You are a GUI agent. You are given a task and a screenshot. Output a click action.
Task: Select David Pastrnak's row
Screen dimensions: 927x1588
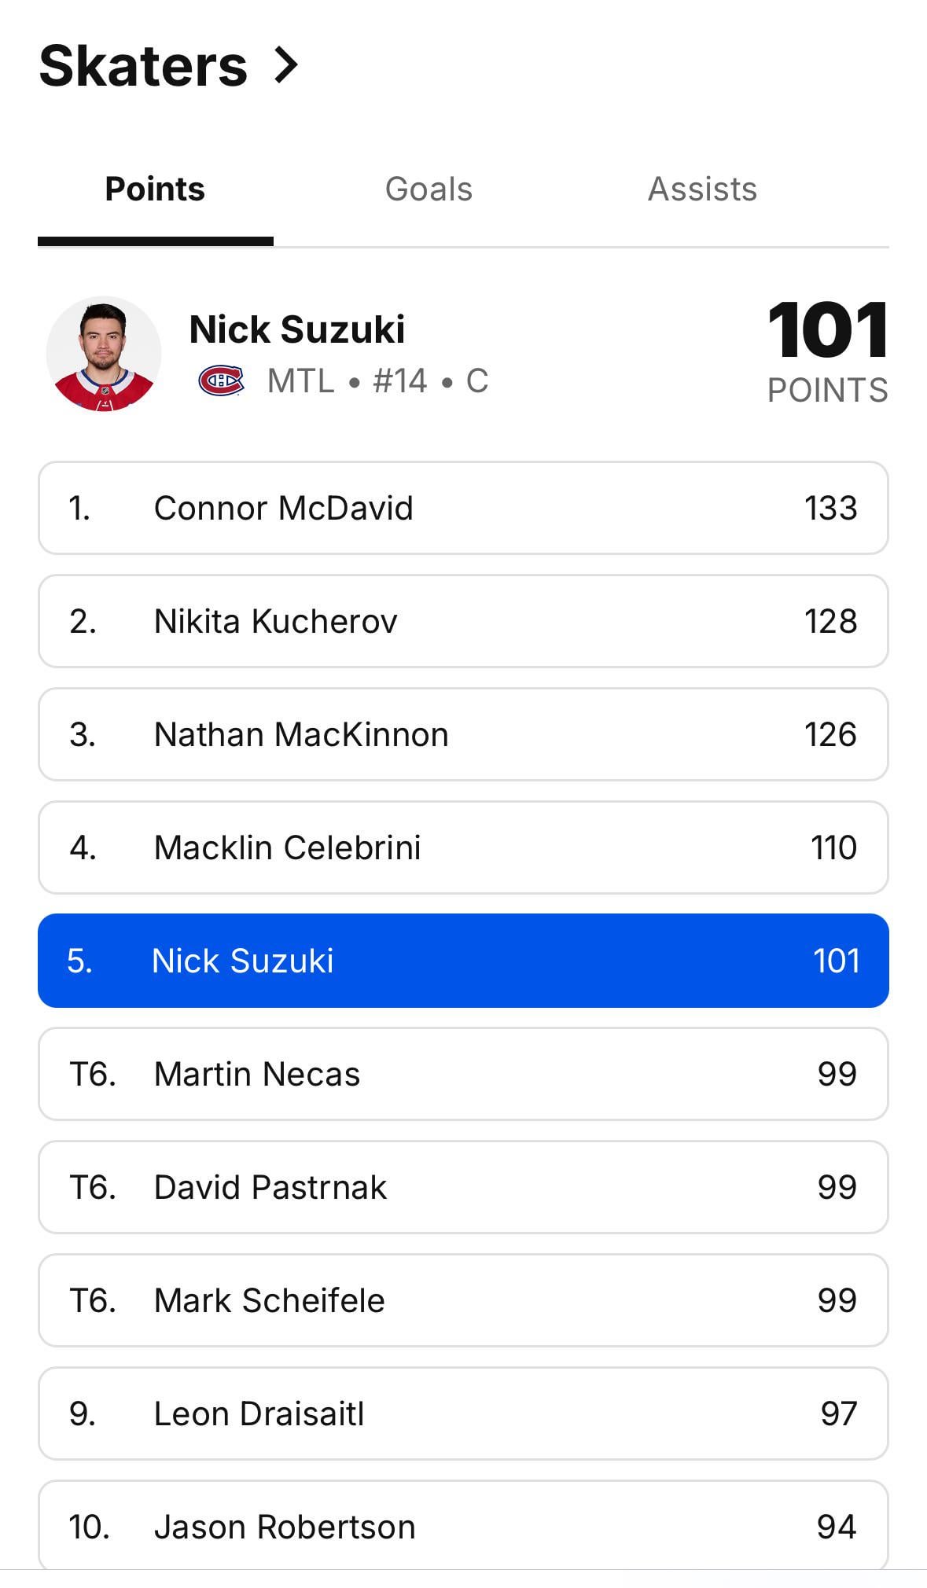[x=463, y=1187]
